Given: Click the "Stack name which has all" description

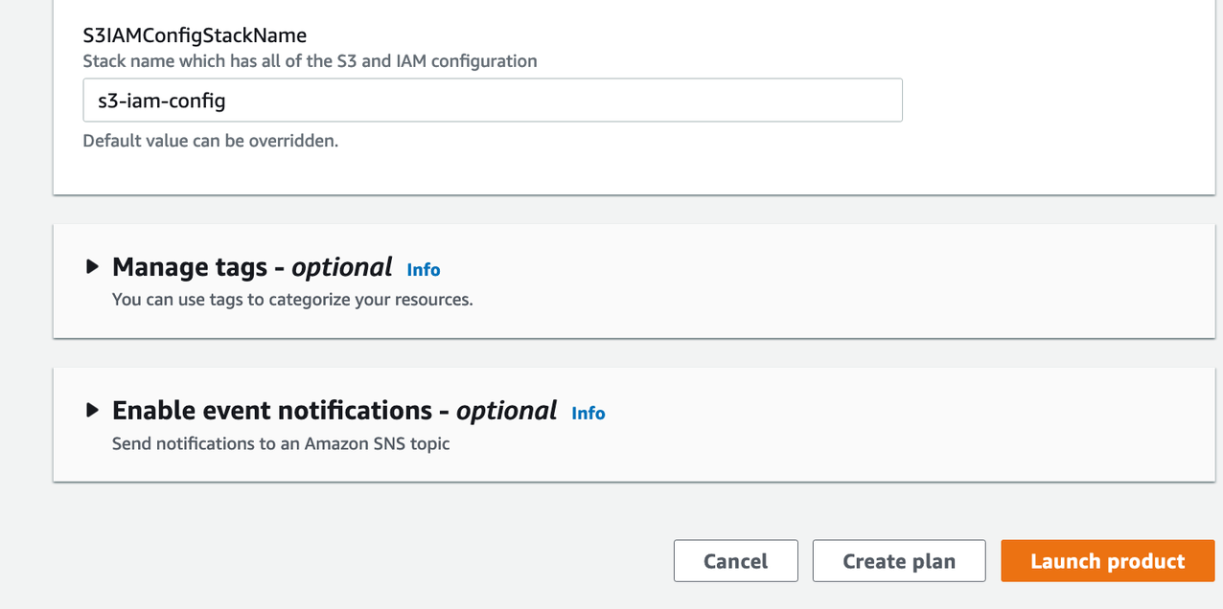Looking at the screenshot, I should pyautogui.click(x=310, y=61).
